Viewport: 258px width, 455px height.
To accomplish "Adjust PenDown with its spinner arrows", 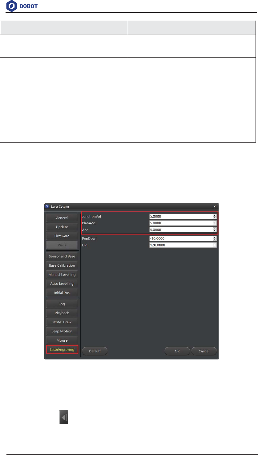I will [215, 238].
